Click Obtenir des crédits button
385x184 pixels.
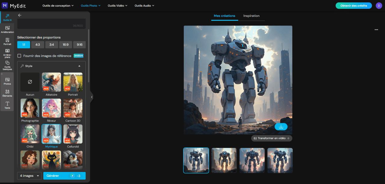pyautogui.click(x=354, y=5)
